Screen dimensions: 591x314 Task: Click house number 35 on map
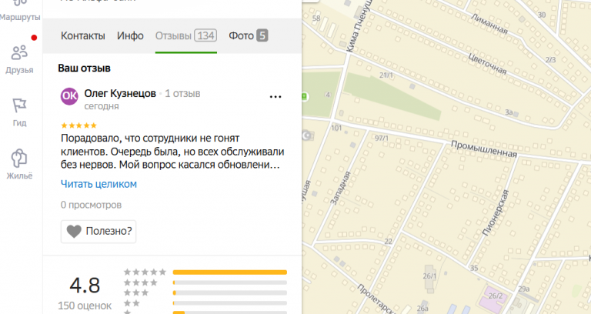pyautogui.click(x=474, y=269)
